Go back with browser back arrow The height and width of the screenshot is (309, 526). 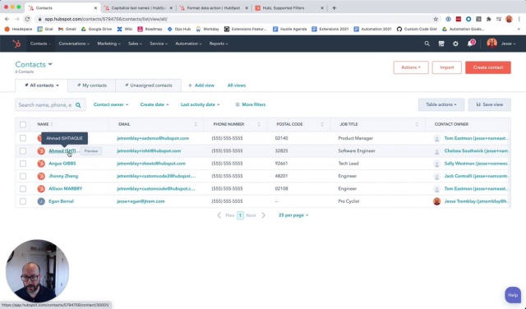(7, 19)
